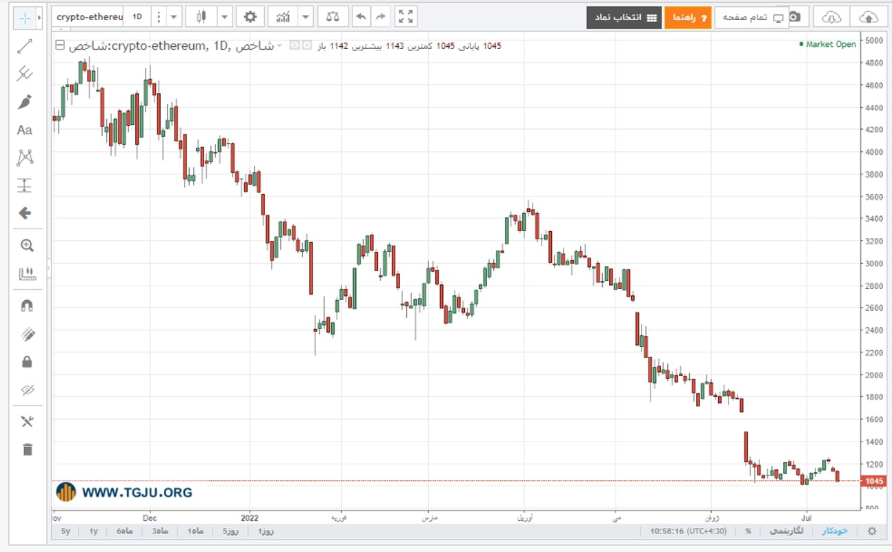Viewport: 892px width, 552px height.
Task: Load chart layout from cloud download icon
Action: (x=831, y=17)
